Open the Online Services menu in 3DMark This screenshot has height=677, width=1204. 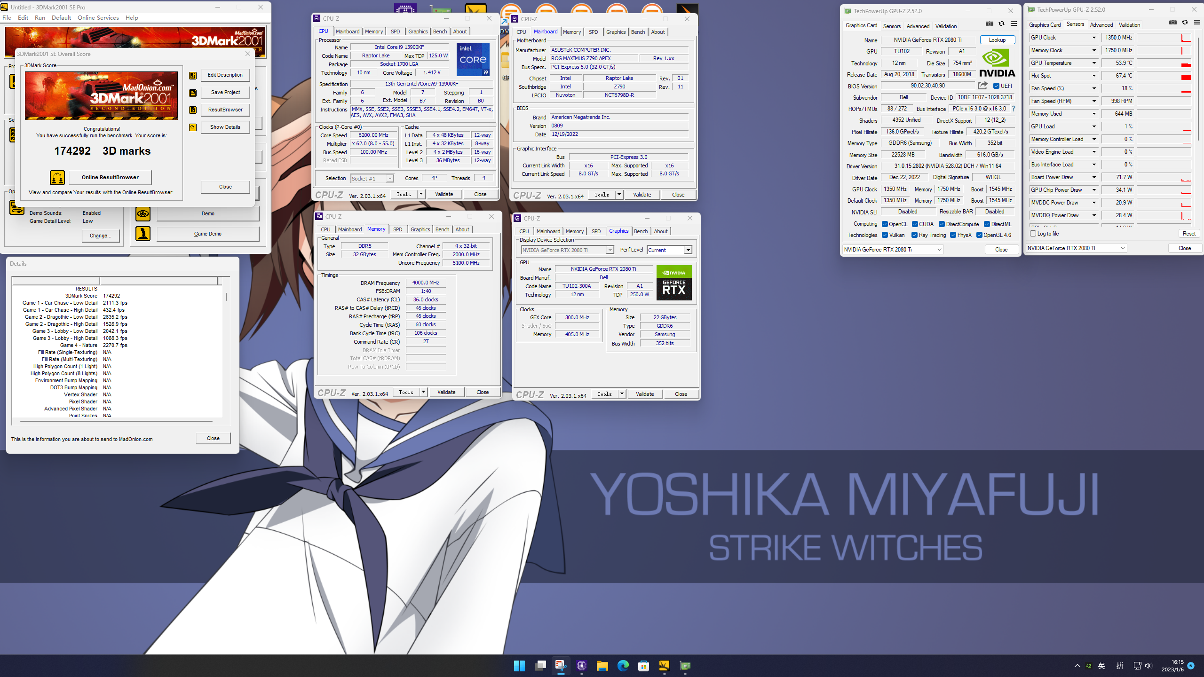point(98,18)
